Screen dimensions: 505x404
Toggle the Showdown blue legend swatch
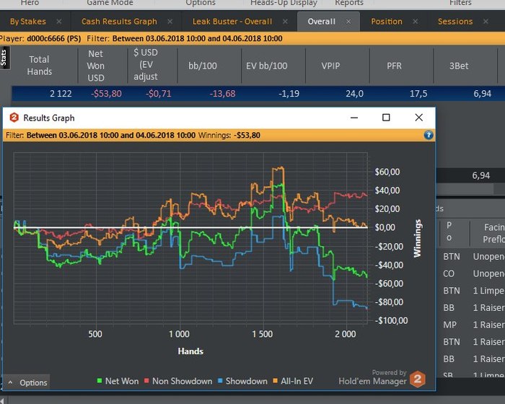coord(220,381)
